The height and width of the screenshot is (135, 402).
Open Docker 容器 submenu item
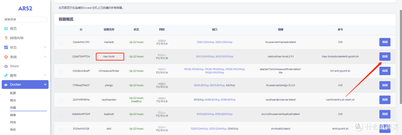(13, 108)
